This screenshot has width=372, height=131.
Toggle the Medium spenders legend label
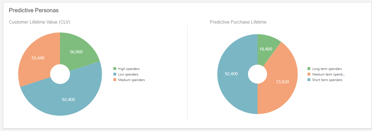132,80
